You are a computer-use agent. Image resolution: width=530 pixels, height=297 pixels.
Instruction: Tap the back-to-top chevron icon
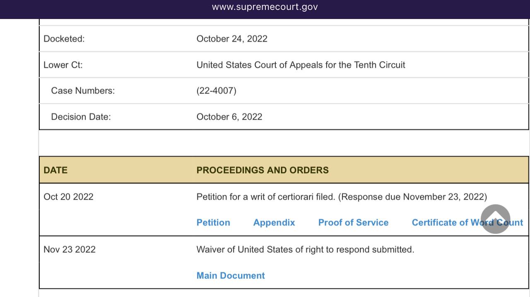click(x=495, y=219)
